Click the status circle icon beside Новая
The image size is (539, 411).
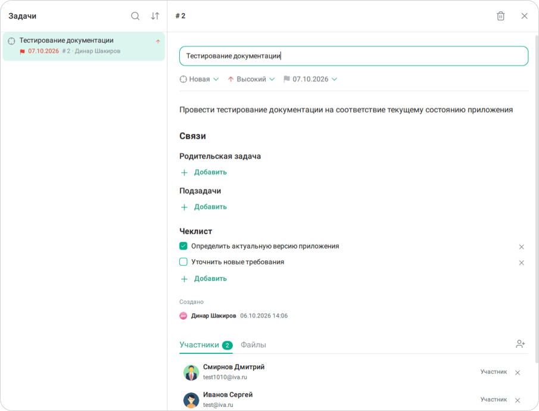(183, 79)
